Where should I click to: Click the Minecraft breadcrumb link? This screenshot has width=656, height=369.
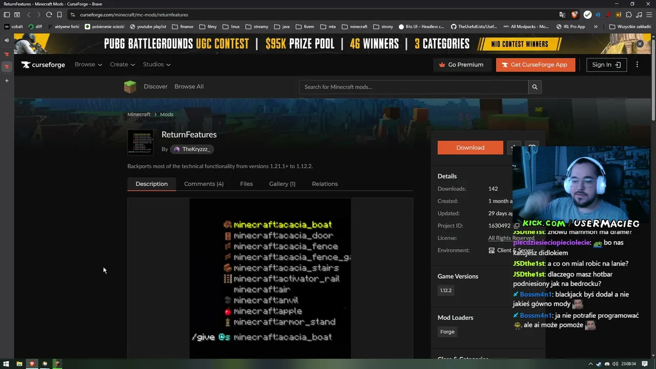click(x=139, y=114)
